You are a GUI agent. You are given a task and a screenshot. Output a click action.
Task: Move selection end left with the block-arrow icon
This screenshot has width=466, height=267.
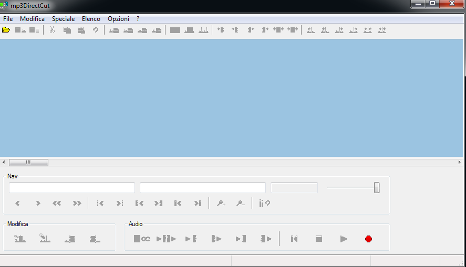click(x=251, y=30)
